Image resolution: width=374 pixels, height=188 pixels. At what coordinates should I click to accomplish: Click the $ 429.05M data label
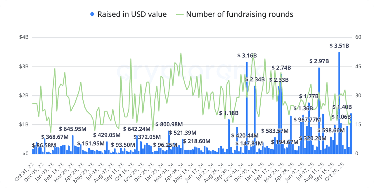point(107,135)
